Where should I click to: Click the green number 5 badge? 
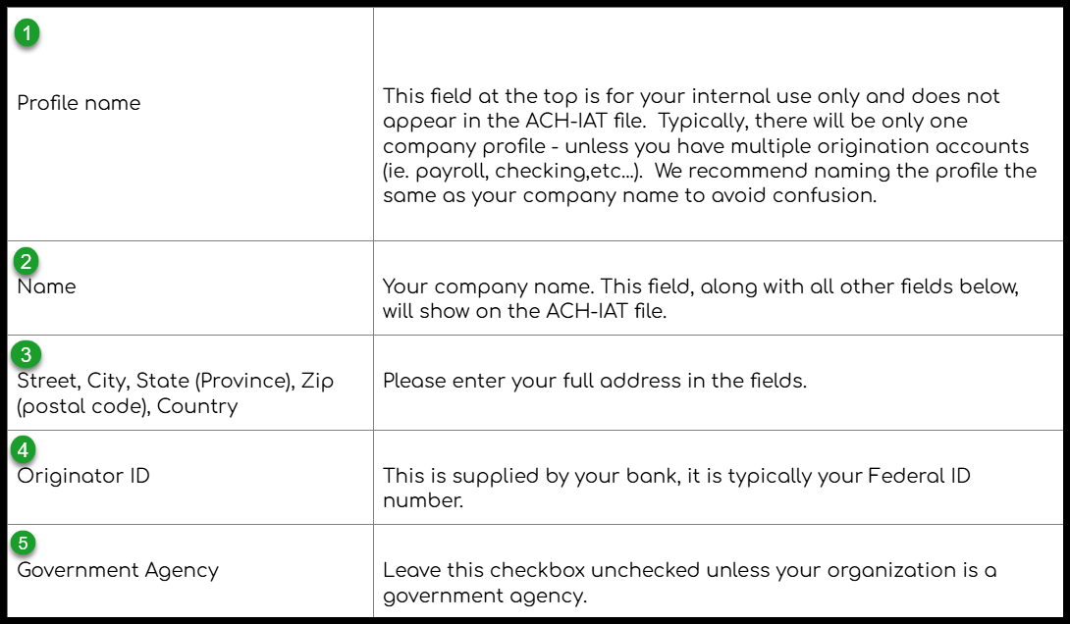pyautogui.click(x=27, y=544)
